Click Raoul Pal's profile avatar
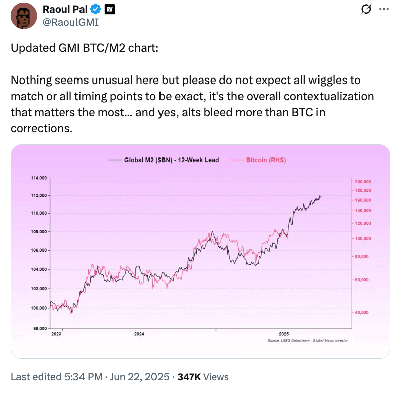Image resolution: width=399 pixels, height=394 pixels. (23, 16)
